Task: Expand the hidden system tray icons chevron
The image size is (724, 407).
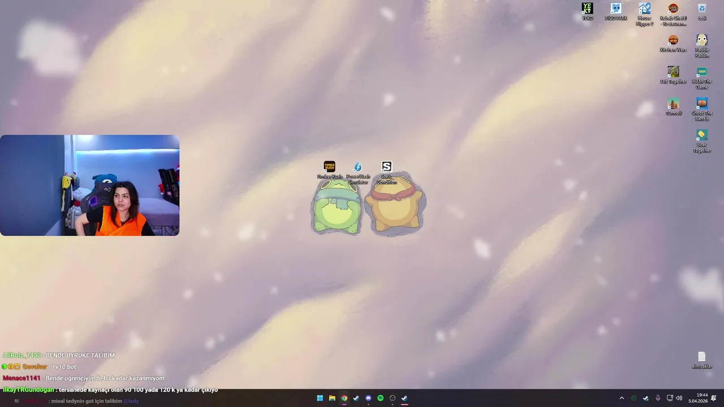Action: (622, 398)
